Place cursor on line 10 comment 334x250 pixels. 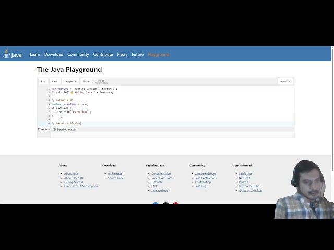coord(66,123)
